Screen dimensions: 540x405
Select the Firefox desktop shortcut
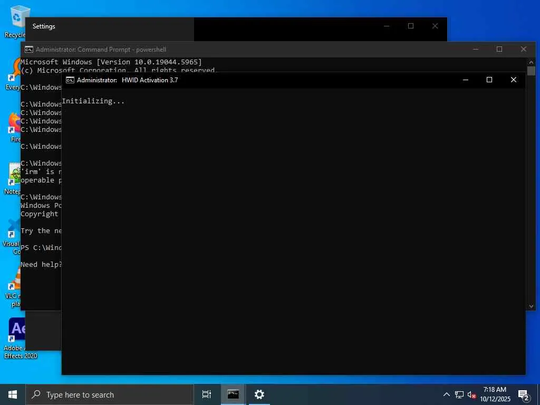[x=14, y=128]
